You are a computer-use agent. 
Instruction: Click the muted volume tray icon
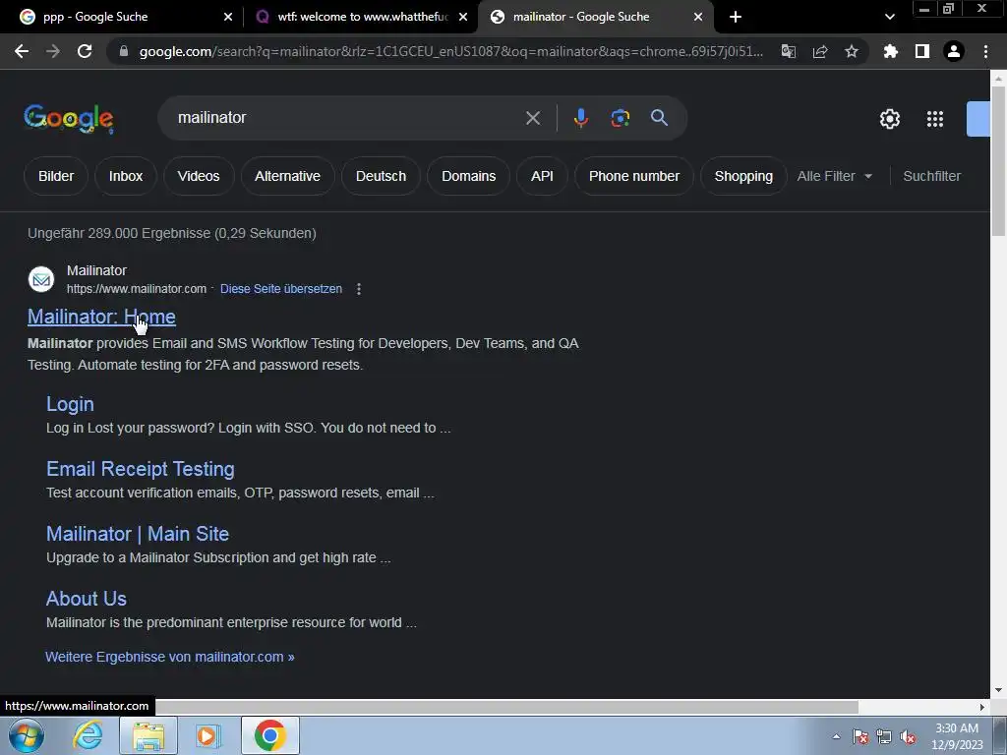point(908,737)
